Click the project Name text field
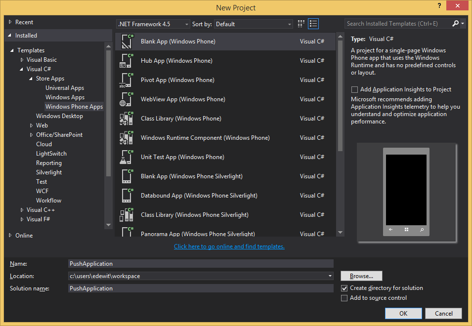Viewport: 472px width, 326px height. pos(201,264)
